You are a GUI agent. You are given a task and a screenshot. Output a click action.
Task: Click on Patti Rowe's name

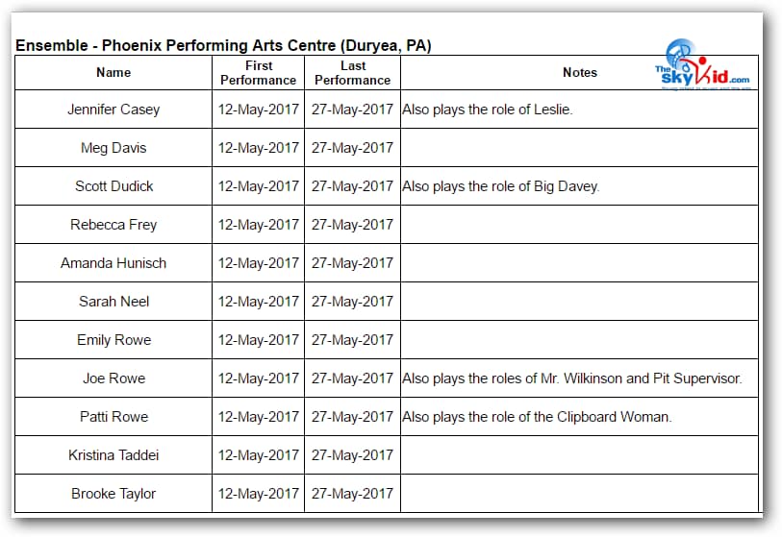(114, 417)
